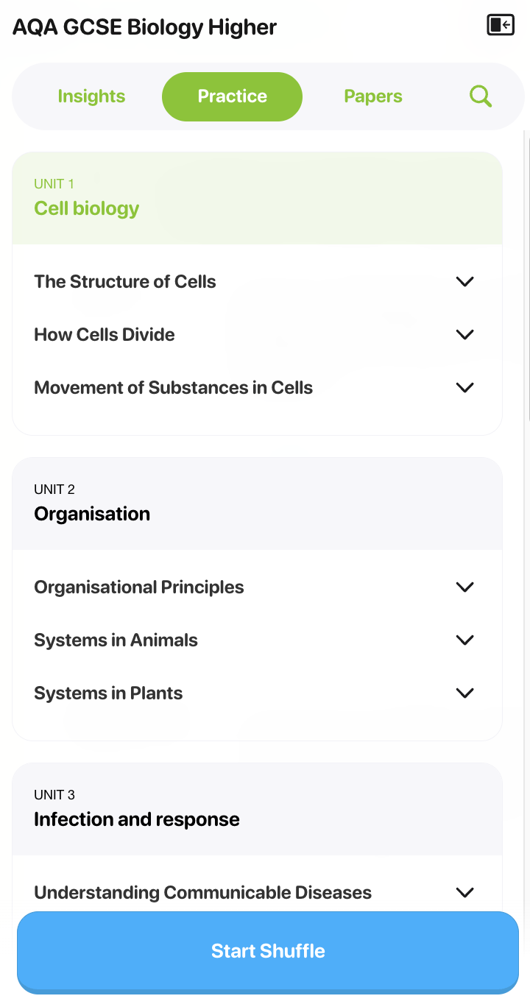Expand How Cells Divide chevron
Viewport: 530px width, 1007px height.
click(464, 334)
